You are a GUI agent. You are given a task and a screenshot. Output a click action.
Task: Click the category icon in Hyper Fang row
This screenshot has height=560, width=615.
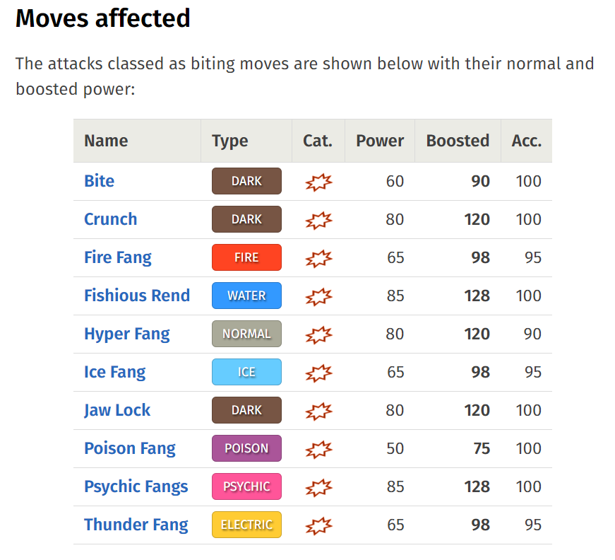coord(318,334)
